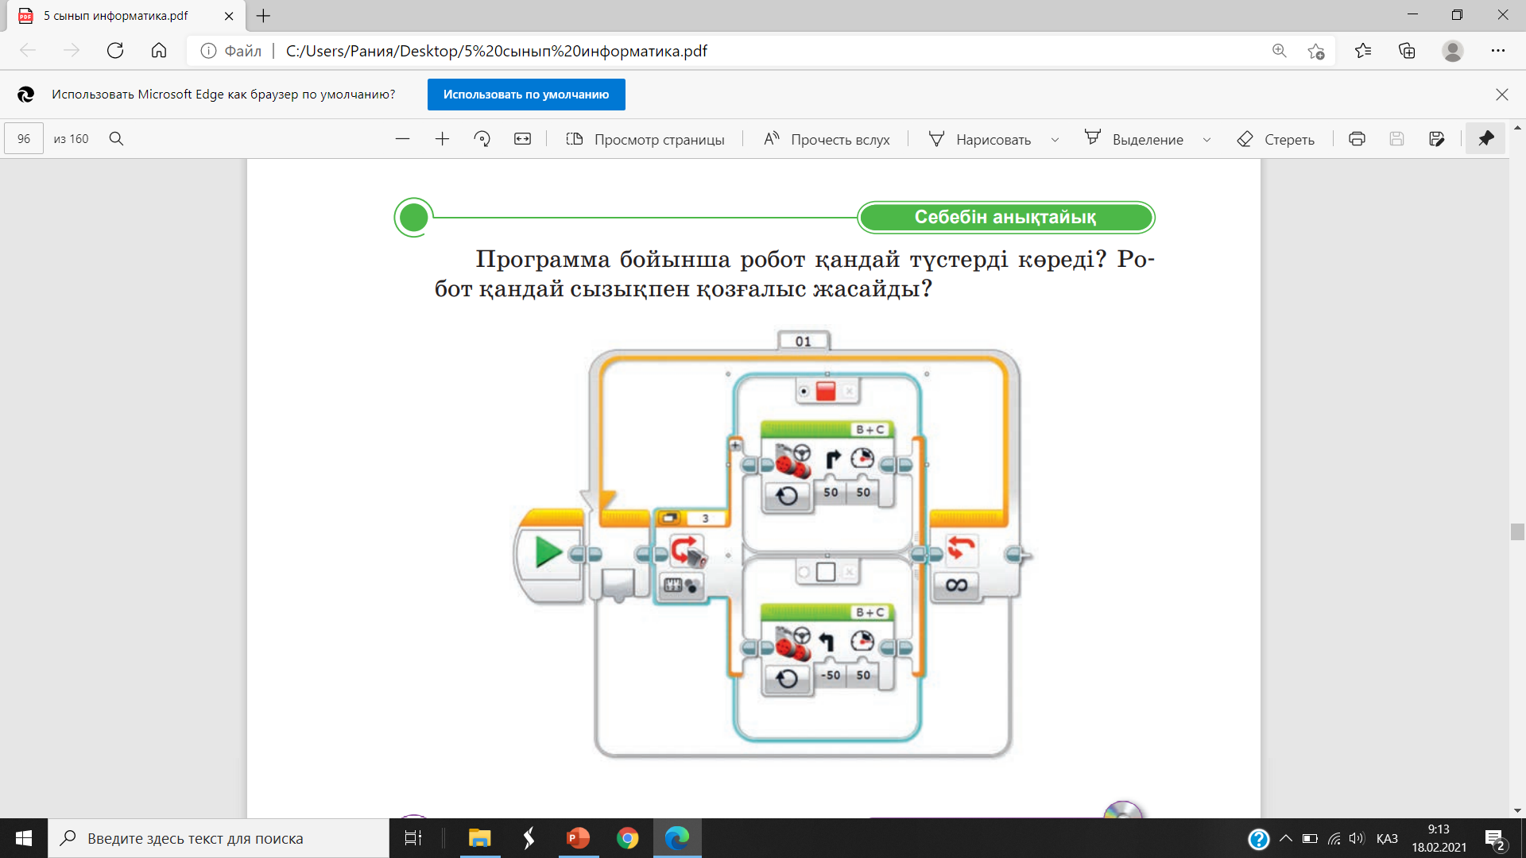Click the vertical scrollbar thumb

pyautogui.click(x=1517, y=531)
